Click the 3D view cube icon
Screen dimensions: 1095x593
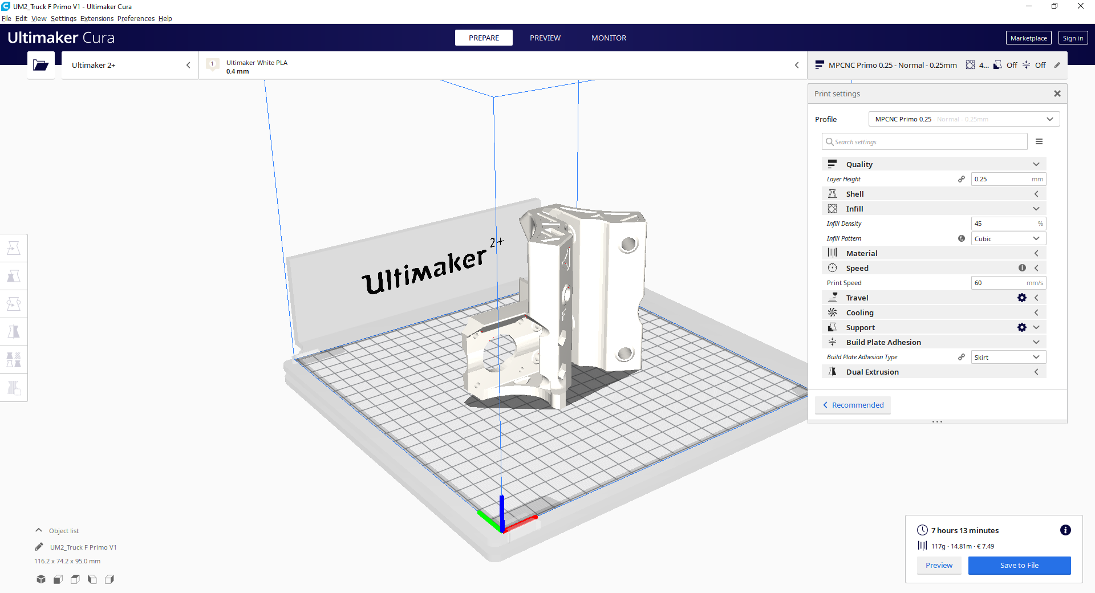click(x=41, y=579)
